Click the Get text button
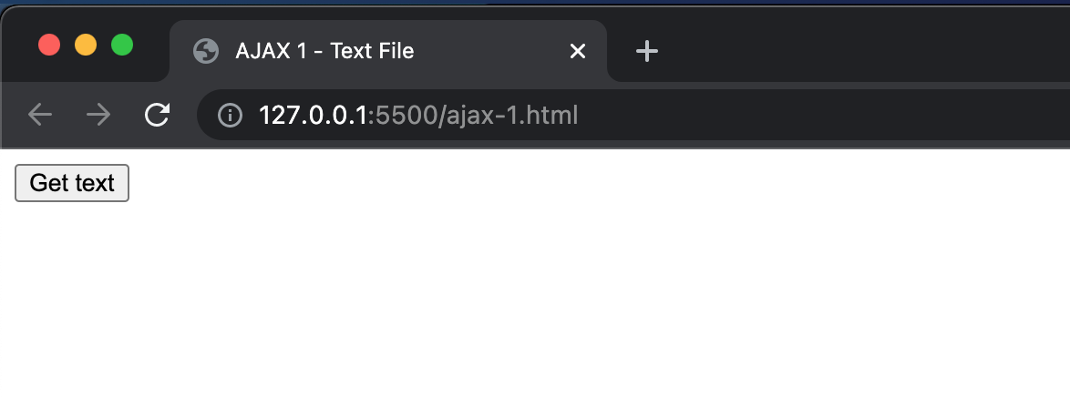Screen dimensions: 1070x397 pyautogui.click(x=72, y=183)
